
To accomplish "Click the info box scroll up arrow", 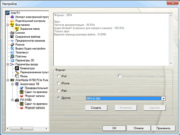I will coord(171,16).
